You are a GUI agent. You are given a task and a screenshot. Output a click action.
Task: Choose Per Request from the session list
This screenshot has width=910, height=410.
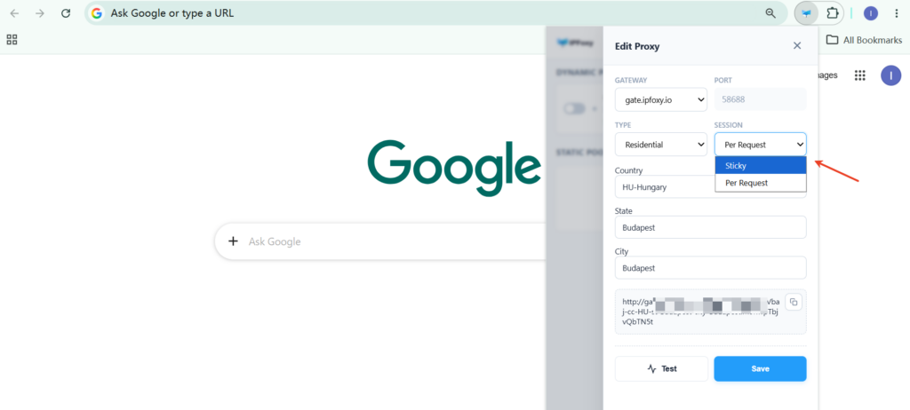click(761, 183)
